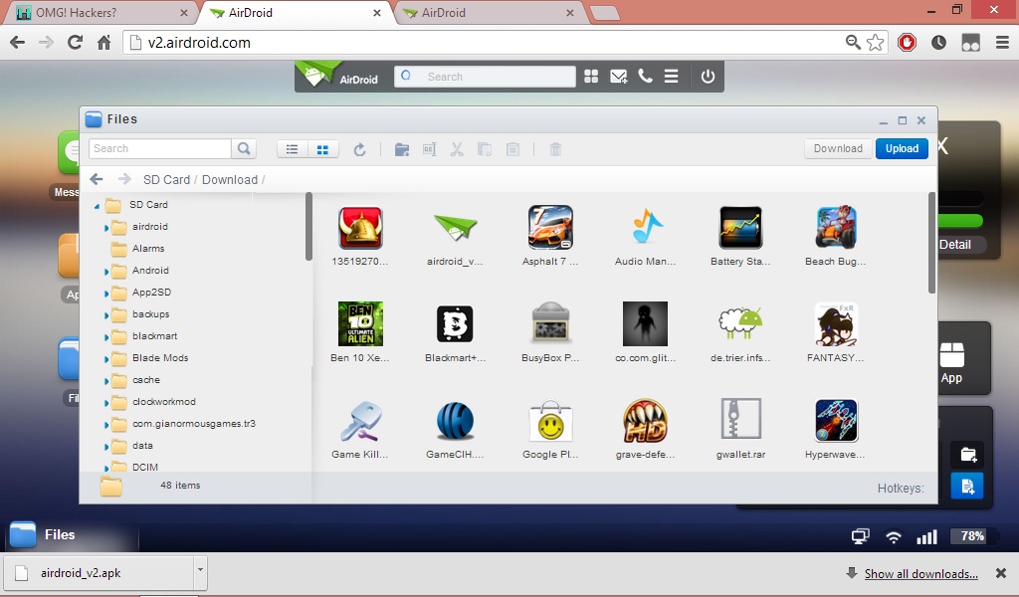Select the gwallet.rar archive file
This screenshot has width=1019, height=597.
(x=740, y=419)
